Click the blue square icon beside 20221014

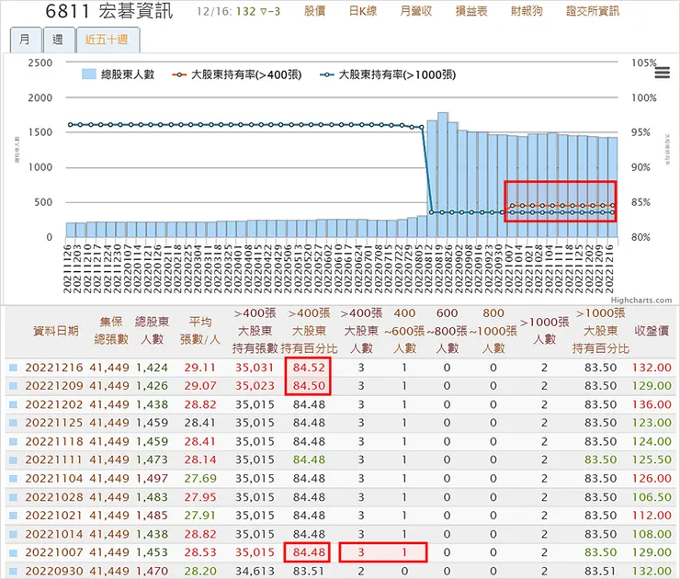[x=14, y=534]
